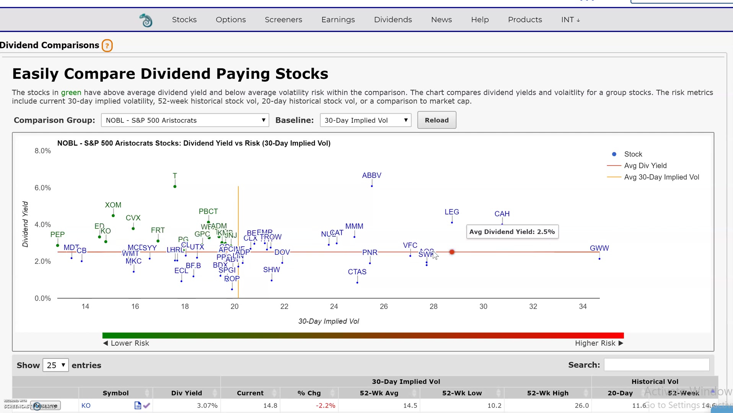Toggle Avg Div Yield line in legend

point(637,166)
